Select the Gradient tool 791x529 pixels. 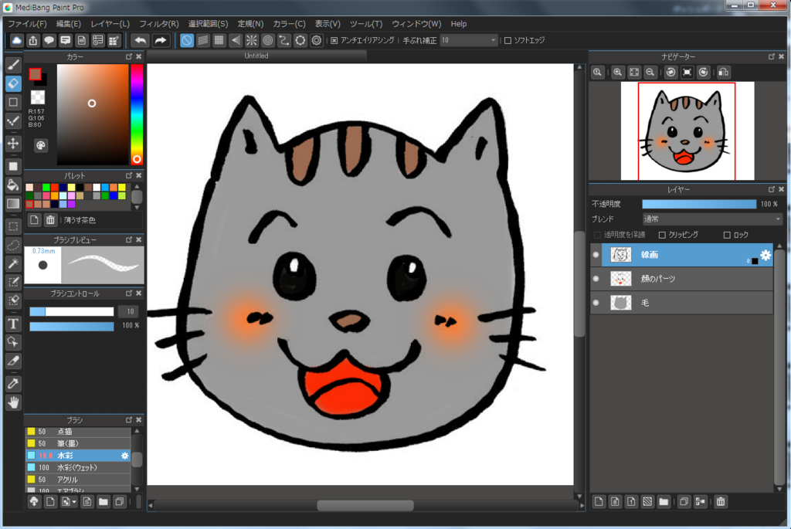(14, 203)
